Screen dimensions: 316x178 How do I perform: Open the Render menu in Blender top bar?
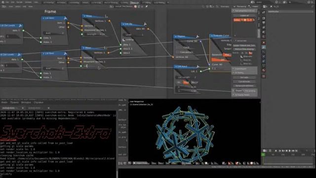[x=20, y=2]
